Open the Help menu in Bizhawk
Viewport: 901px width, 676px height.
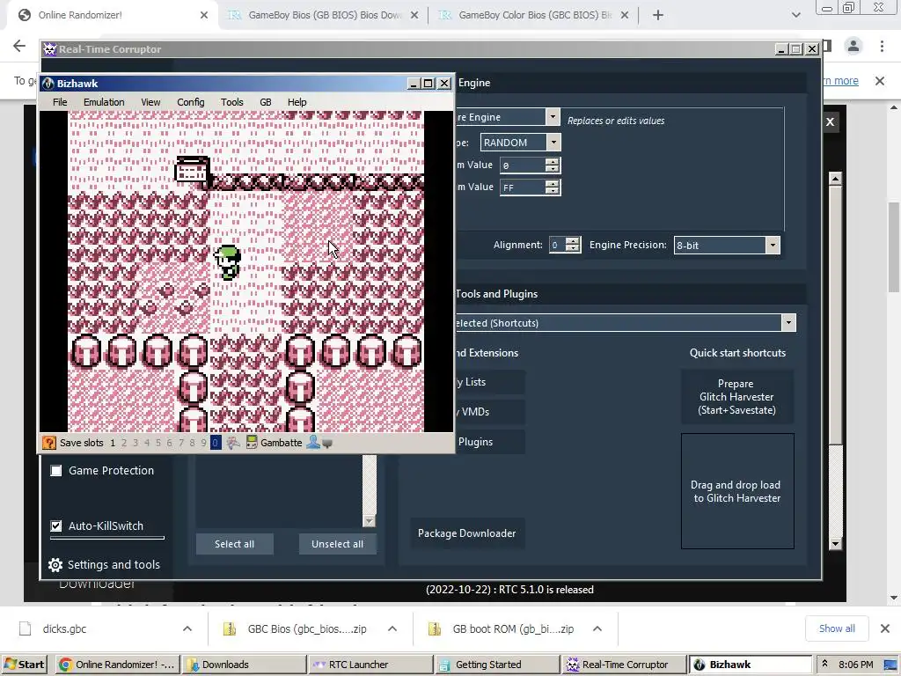pyautogui.click(x=297, y=102)
